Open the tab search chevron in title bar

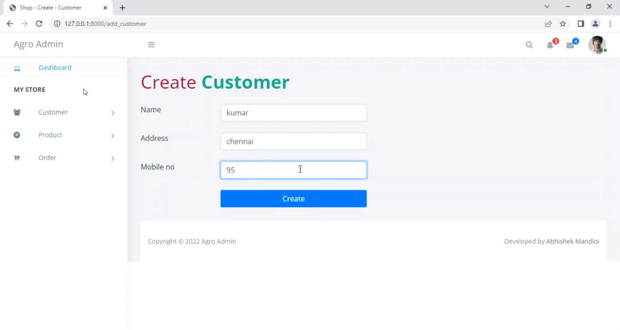pyautogui.click(x=547, y=7)
